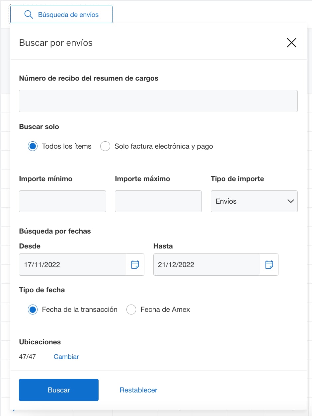Click the Restablecer link
This screenshot has width=312, height=416.
(138, 390)
